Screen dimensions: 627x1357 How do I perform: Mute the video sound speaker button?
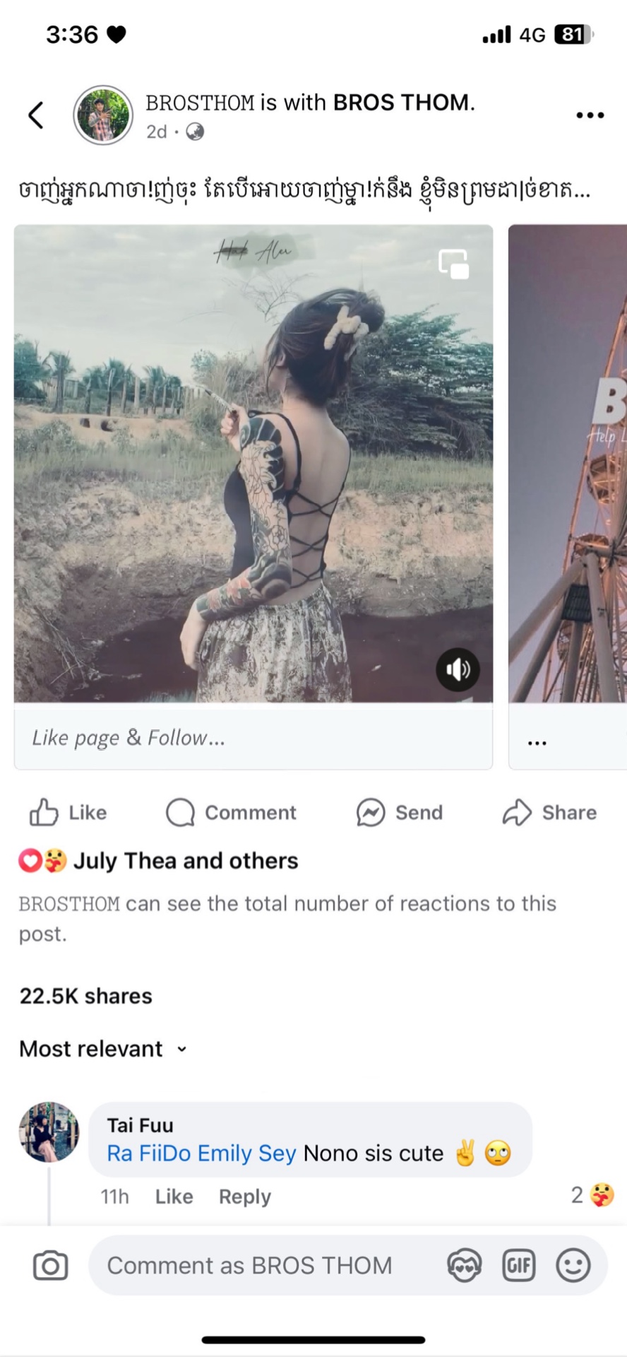coord(458,669)
